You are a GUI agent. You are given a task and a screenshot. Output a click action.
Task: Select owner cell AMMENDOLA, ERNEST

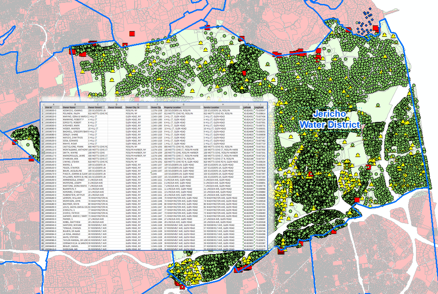(x=75, y=180)
